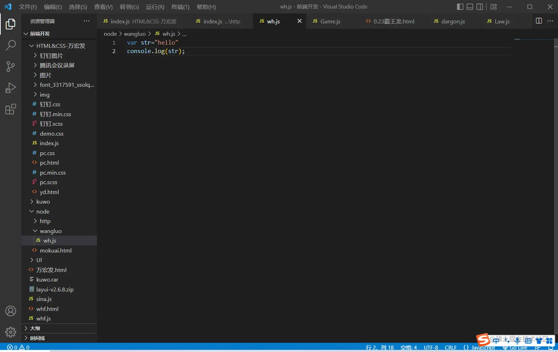
Task: Open 钉钉.scss file in explorer
Action: pos(59,124)
